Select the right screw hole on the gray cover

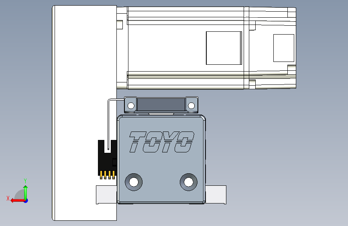(x=189, y=182)
